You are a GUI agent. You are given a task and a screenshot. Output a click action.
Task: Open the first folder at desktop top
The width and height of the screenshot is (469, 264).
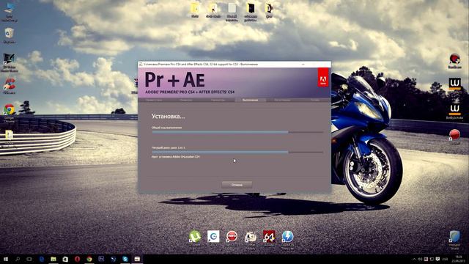(x=195, y=8)
